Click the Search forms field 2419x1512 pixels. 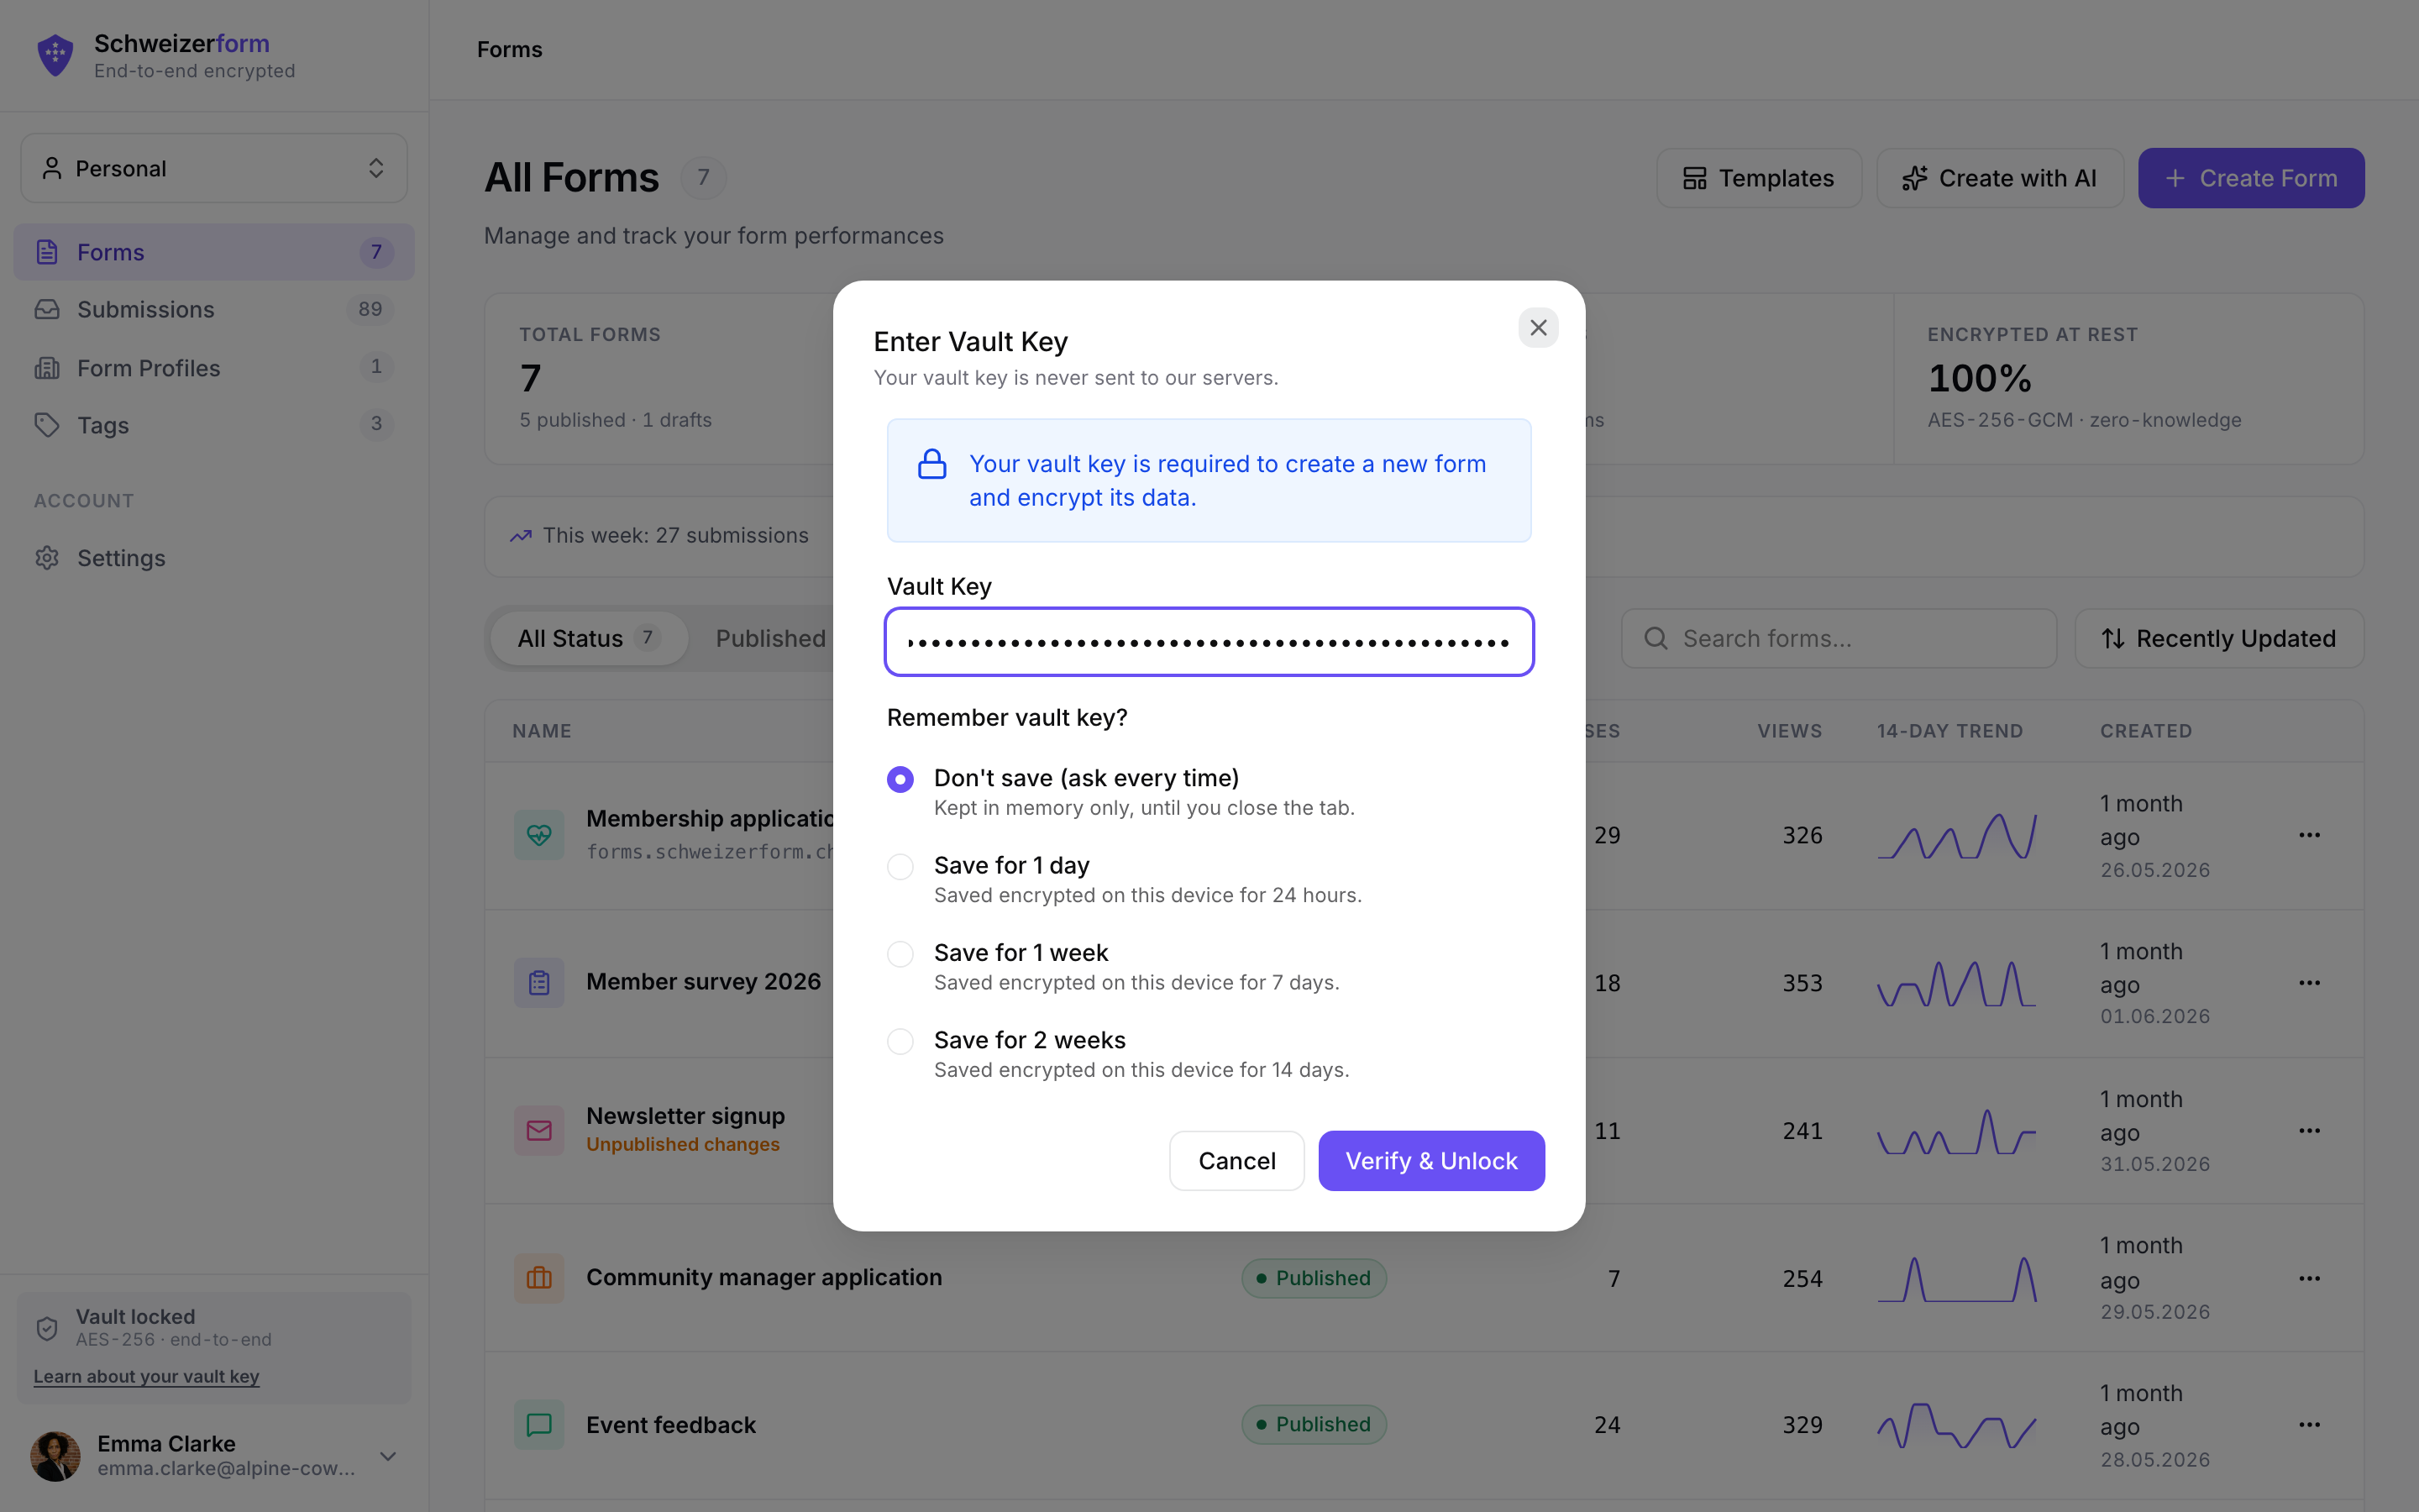(1839, 638)
